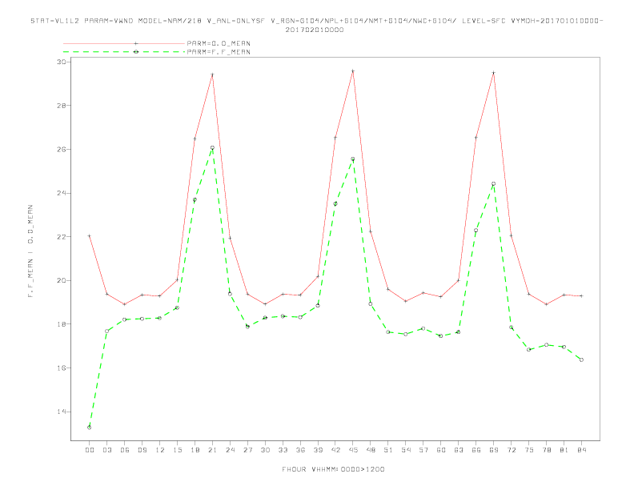Click the red O.O_MEAN peak marker at hour 69
The height and width of the screenshot is (490, 634).
point(494,73)
